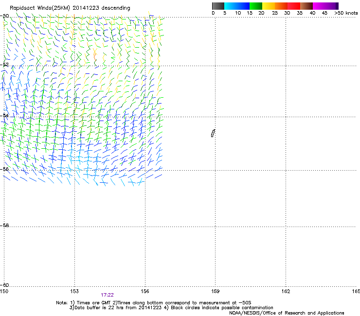Click the latitude label '-52'

(4, 65)
